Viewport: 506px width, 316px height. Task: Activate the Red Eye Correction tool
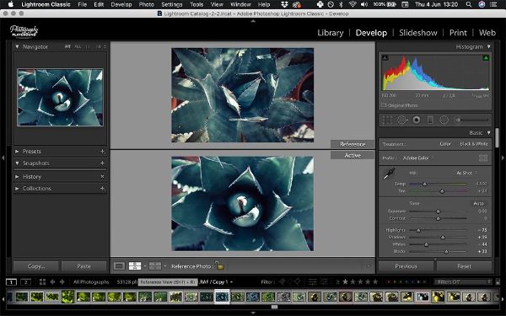[417, 120]
